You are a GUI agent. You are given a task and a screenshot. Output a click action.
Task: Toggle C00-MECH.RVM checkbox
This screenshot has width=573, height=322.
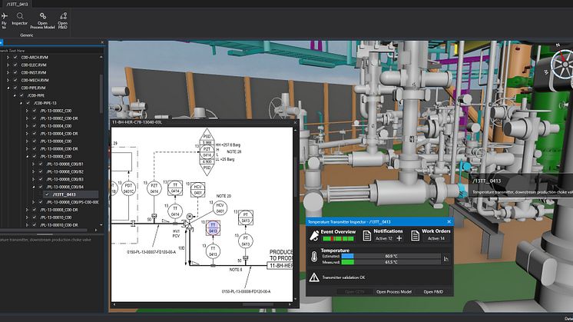pos(15,80)
